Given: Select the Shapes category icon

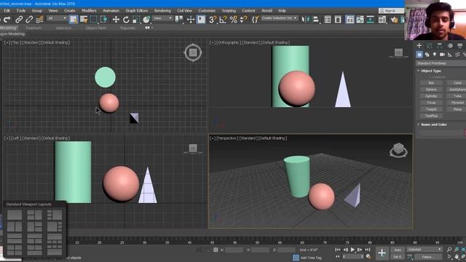Looking at the screenshot, I should point(427,55).
